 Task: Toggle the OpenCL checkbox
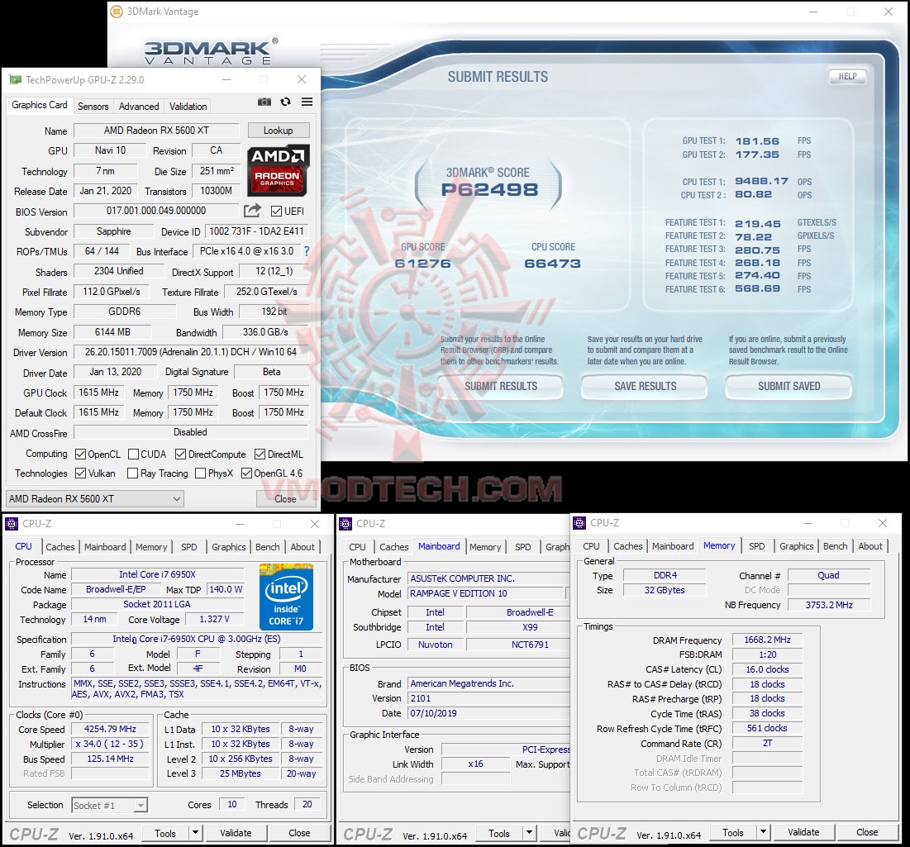(81, 454)
